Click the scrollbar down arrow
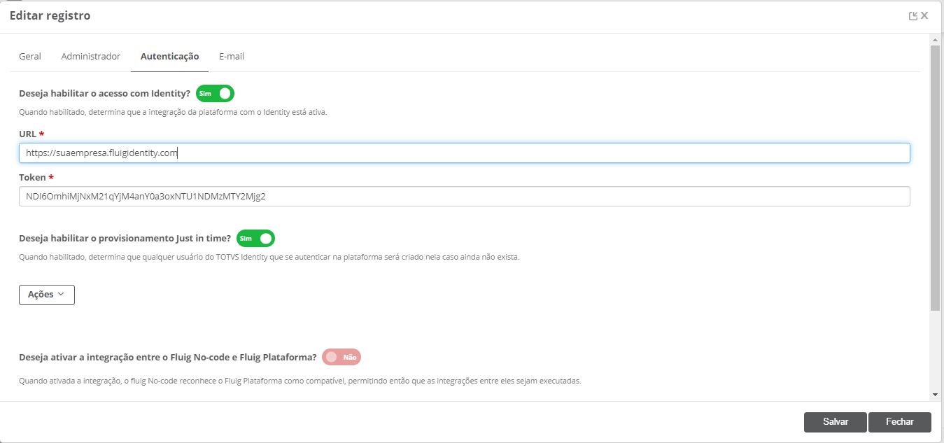This screenshot has height=443, width=944. (x=935, y=395)
